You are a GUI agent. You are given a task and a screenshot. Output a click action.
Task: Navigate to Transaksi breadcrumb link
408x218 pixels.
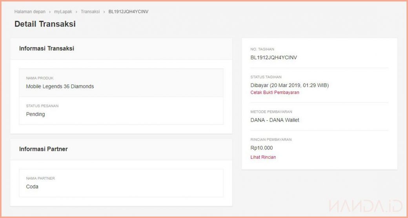(x=90, y=12)
